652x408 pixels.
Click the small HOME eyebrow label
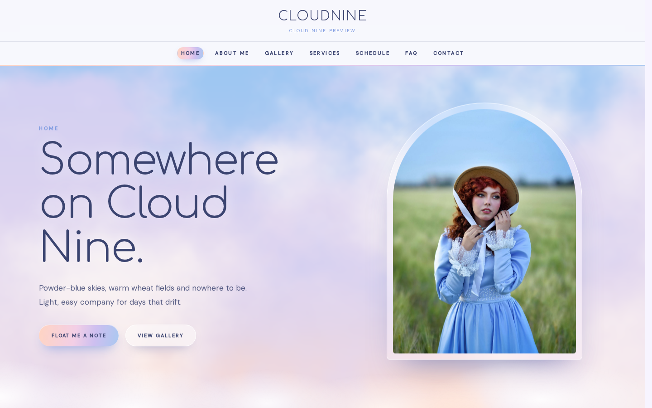click(x=49, y=128)
